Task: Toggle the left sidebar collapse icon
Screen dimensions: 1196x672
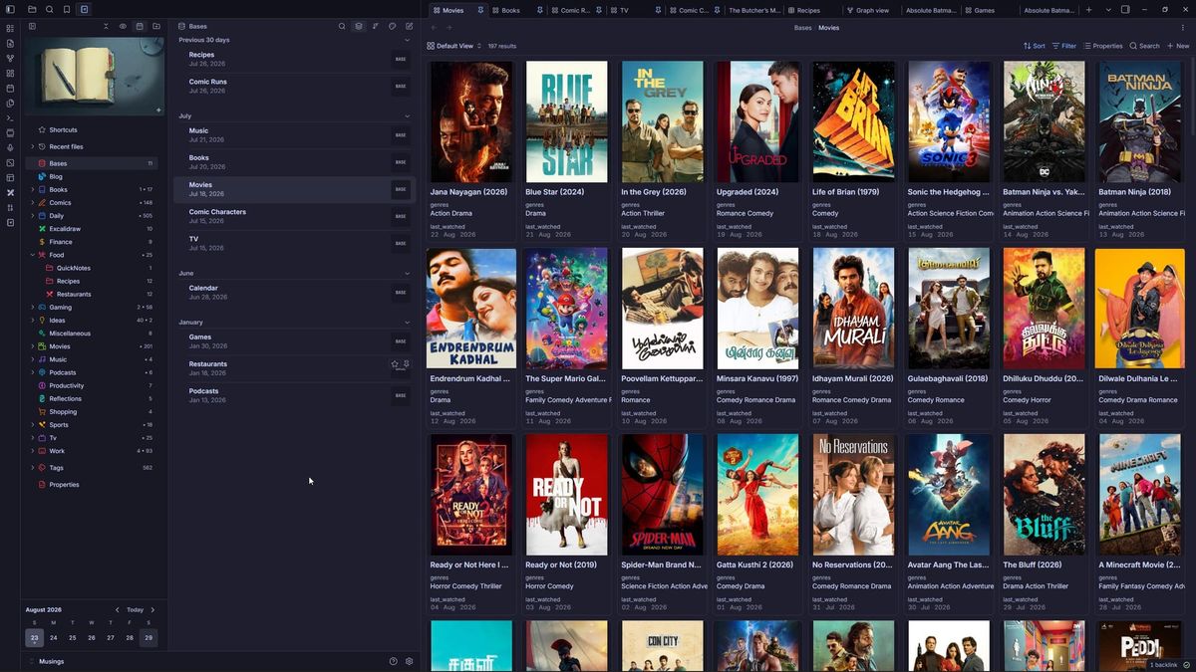Action: (x=11, y=10)
